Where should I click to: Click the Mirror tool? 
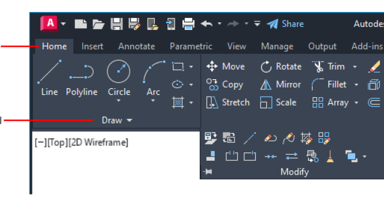pos(281,85)
